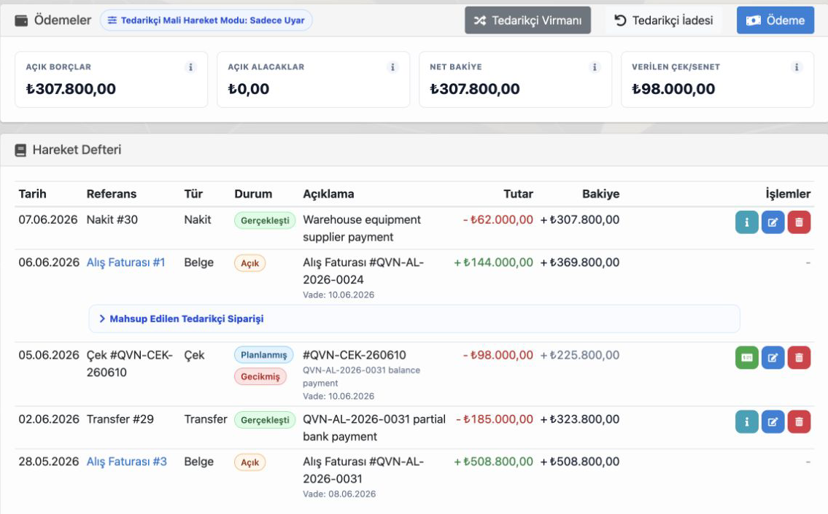
Task: Click Gerçekleşti badge on Transfer #29 row
Action: click(x=265, y=420)
